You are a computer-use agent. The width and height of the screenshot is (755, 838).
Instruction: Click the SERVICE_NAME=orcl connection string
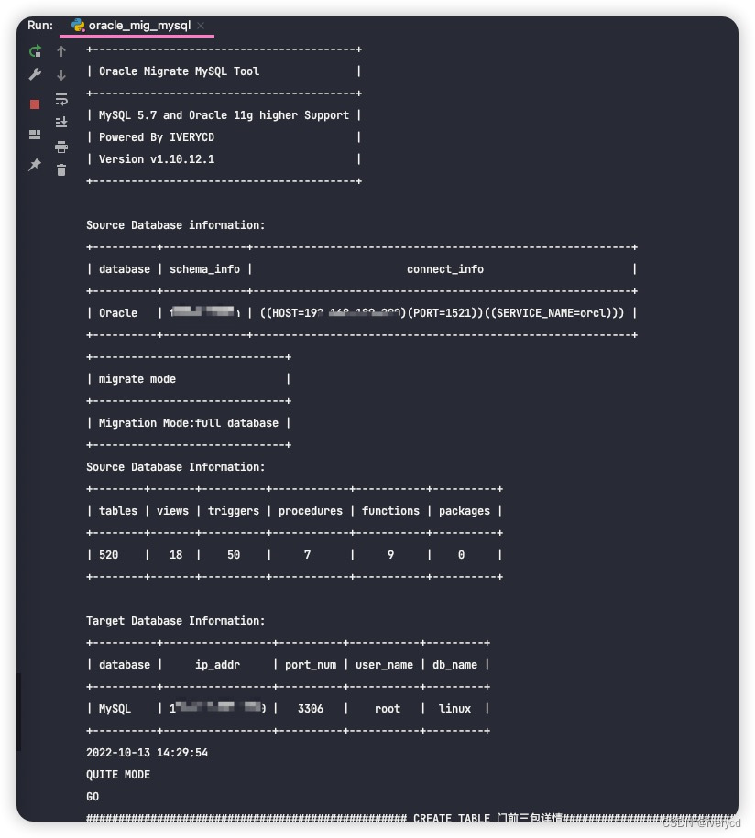click(x=442, y=312)
